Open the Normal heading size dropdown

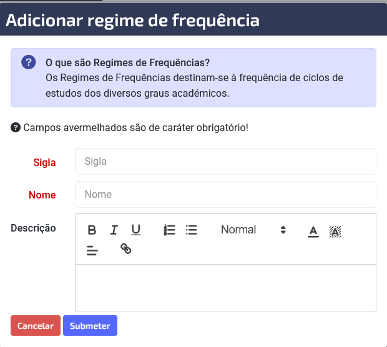[253, 230]
